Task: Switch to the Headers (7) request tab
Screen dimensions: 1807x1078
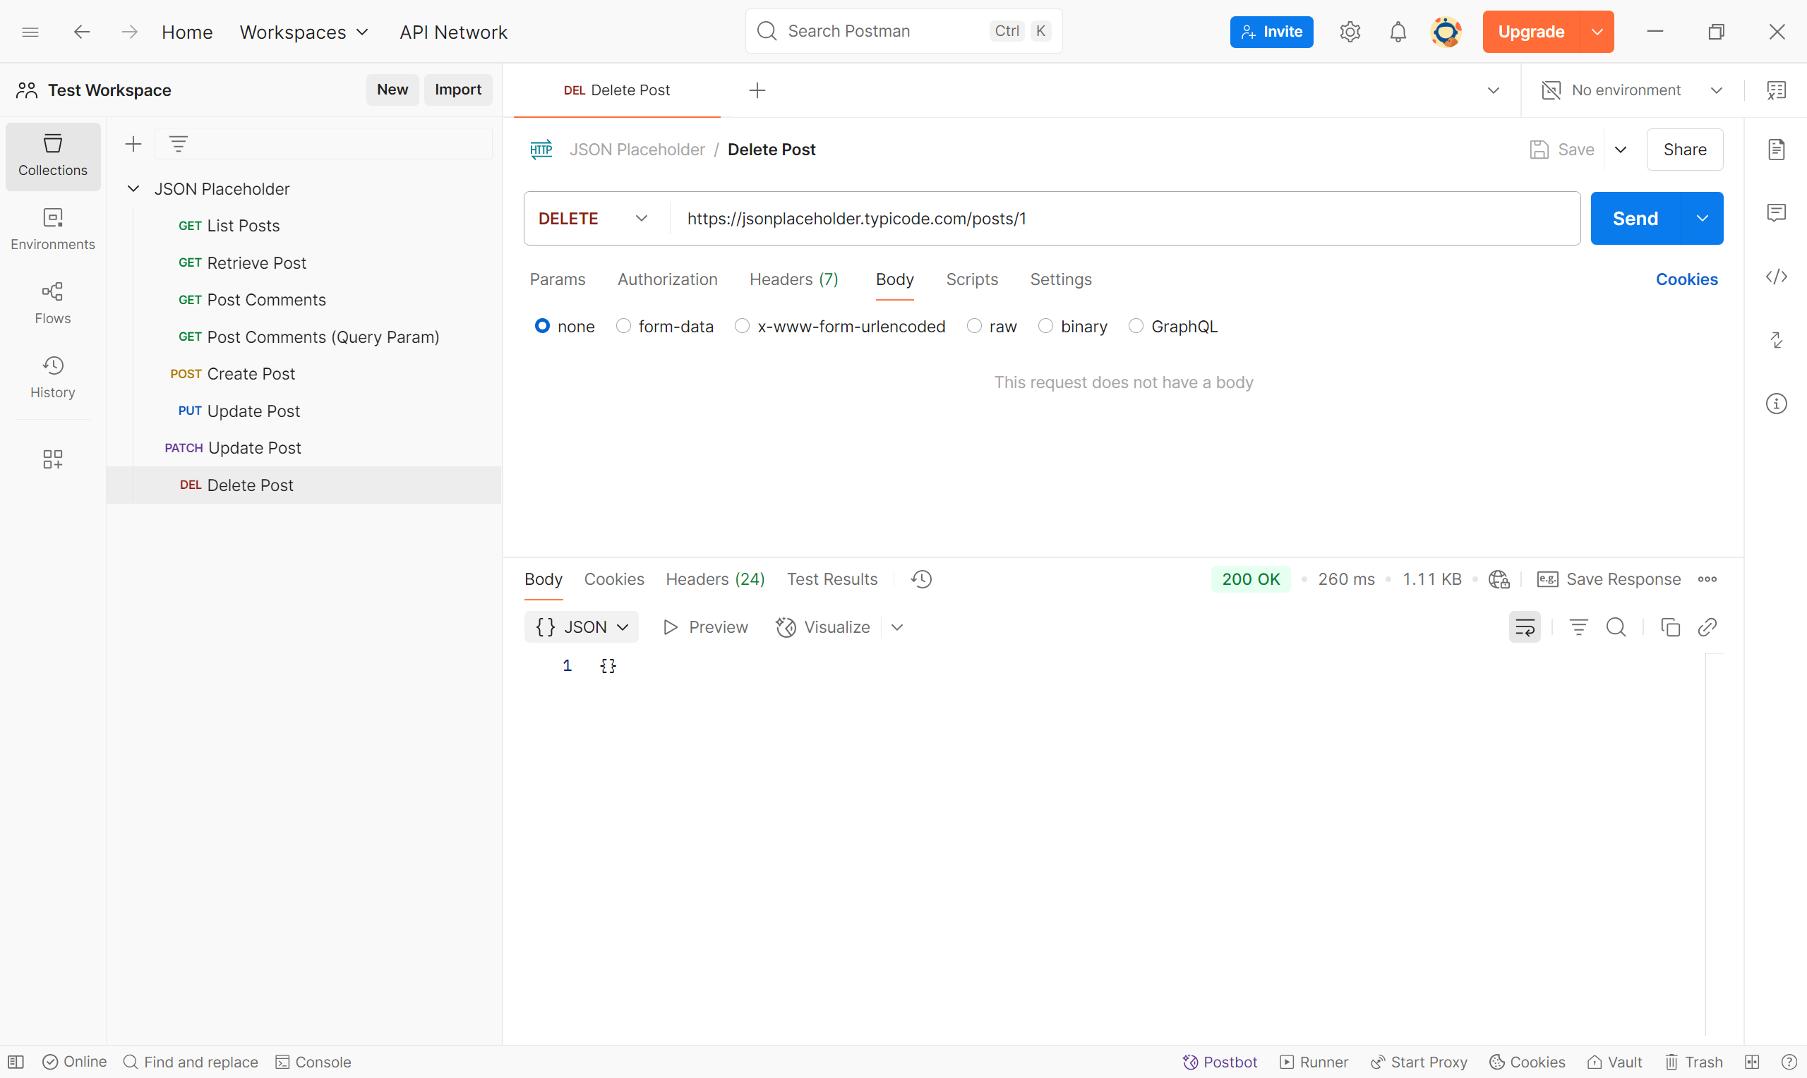Action: coord(793,279)
